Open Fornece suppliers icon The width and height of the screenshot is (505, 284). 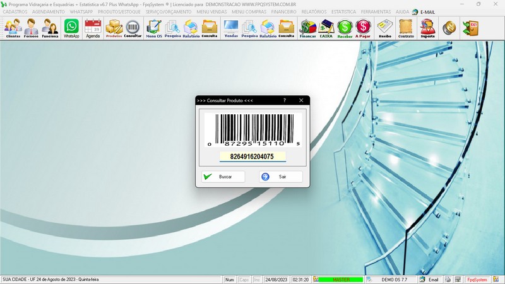pos(31,28)
